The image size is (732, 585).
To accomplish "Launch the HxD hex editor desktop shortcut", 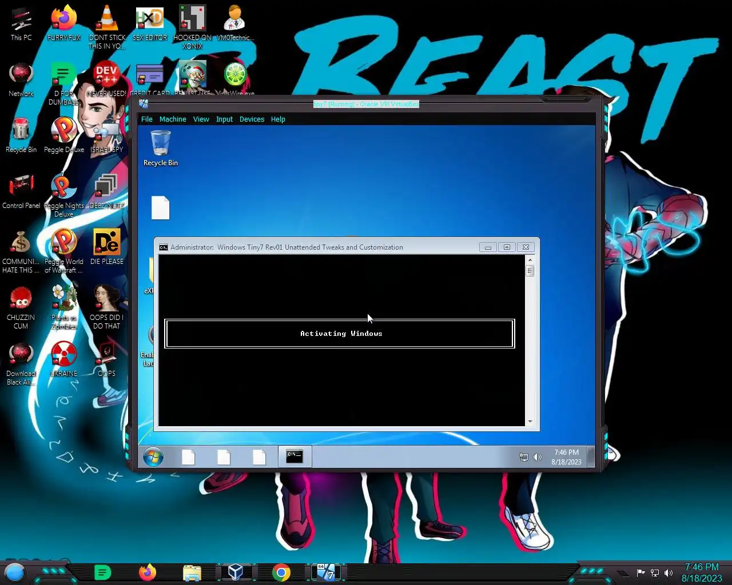I will point(150,24).
